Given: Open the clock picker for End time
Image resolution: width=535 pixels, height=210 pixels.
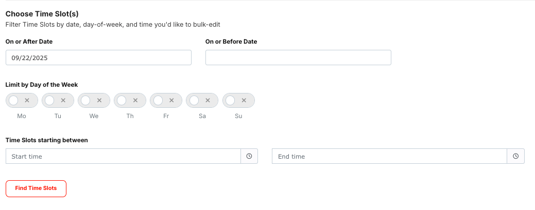Looking at the screenshot, I should tap(516, 156).
